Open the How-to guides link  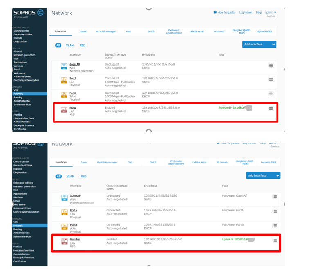(227, 12)
